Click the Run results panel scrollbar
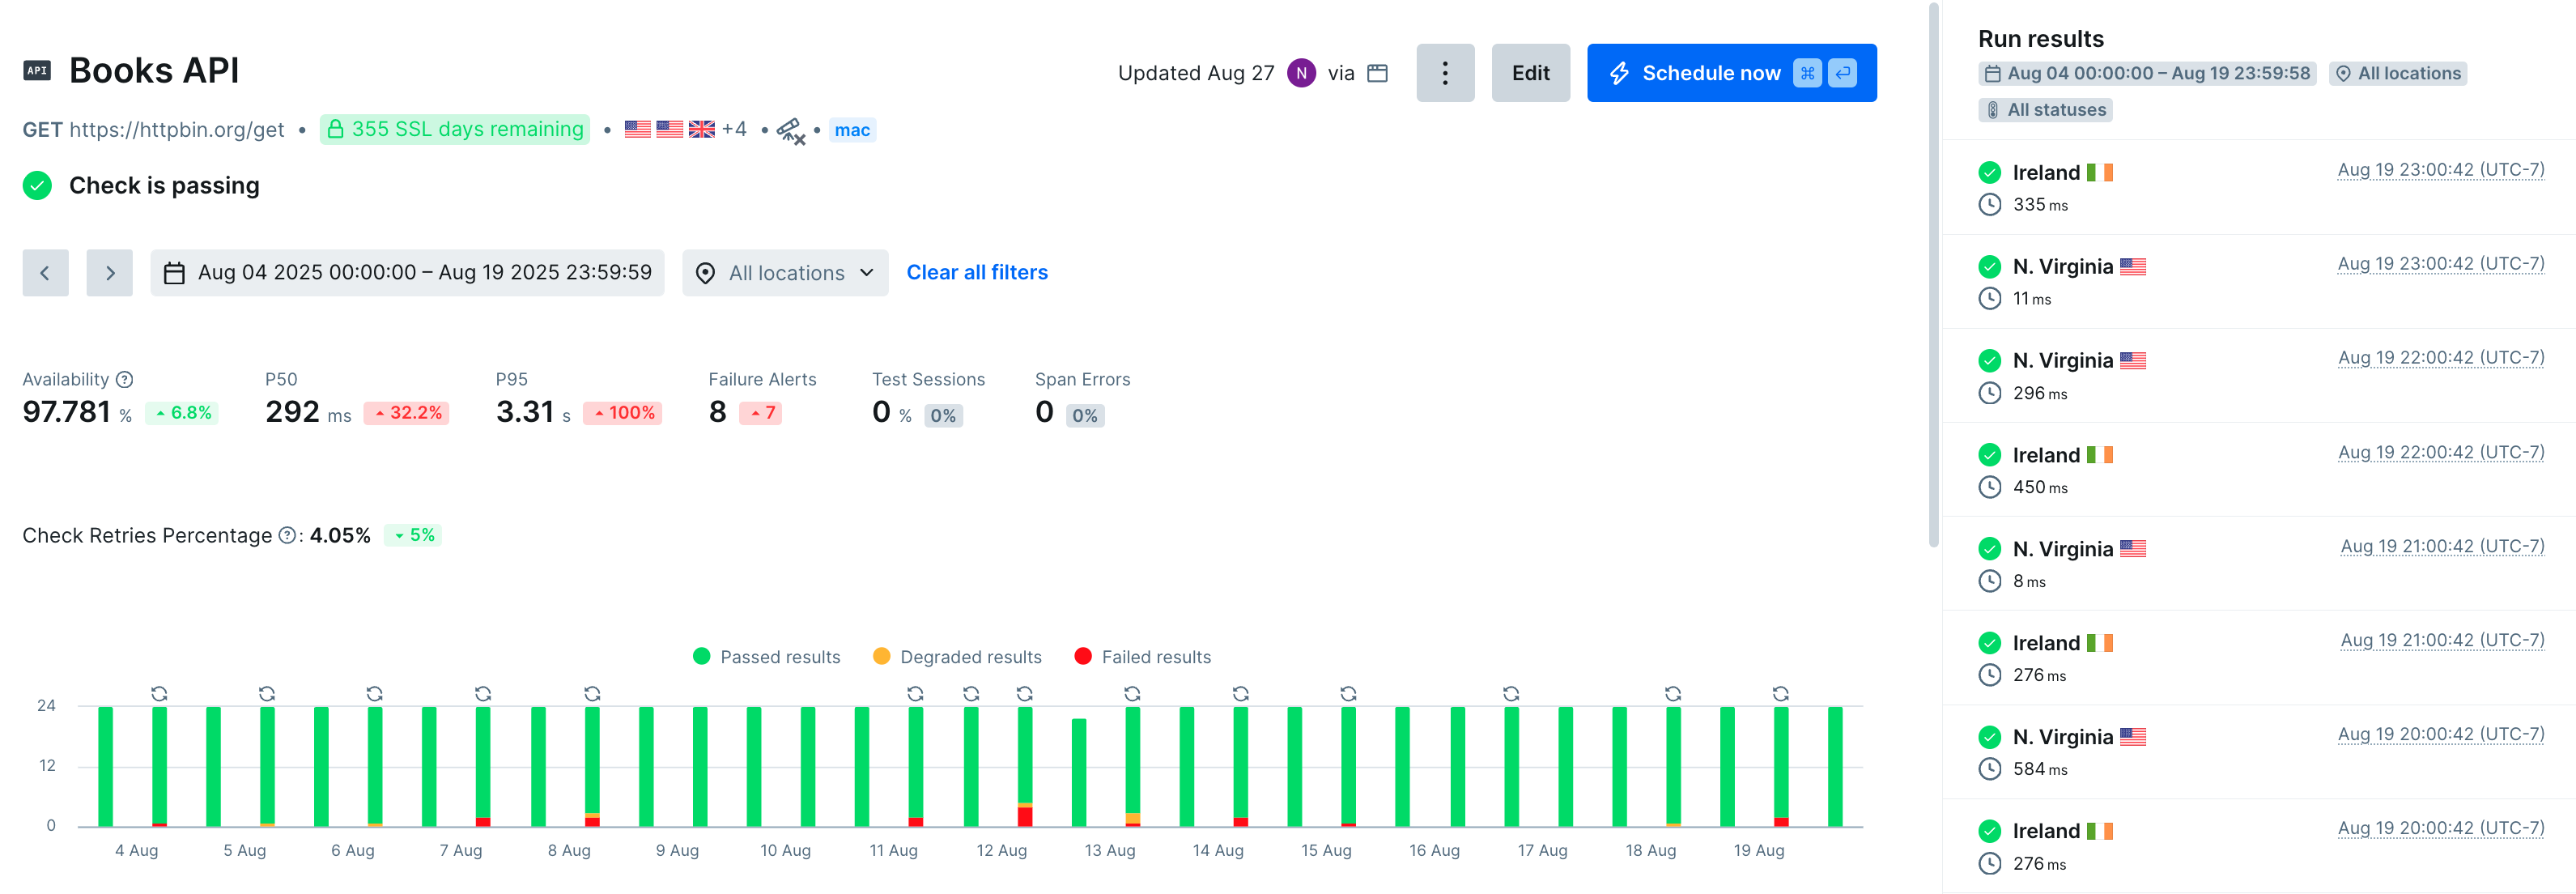Image resolution: width=2576 pixels, height=894 pixels. (x=1933, y=275)
